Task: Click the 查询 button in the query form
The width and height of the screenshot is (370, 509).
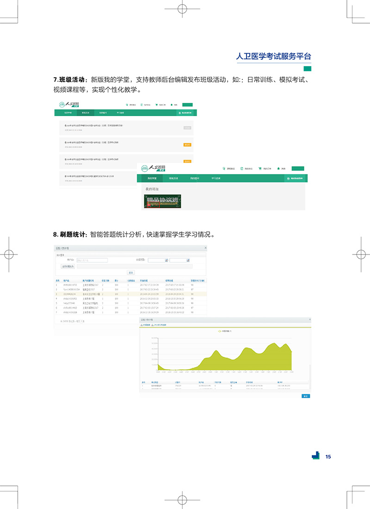Action: coord(131,273)
